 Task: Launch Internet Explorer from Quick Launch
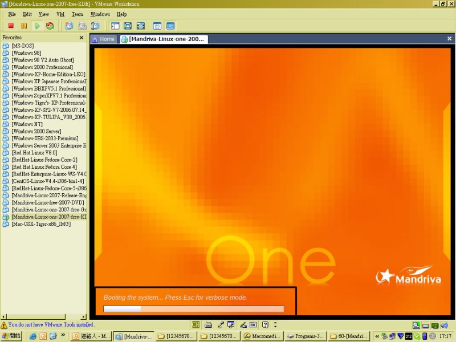point(33,336)
